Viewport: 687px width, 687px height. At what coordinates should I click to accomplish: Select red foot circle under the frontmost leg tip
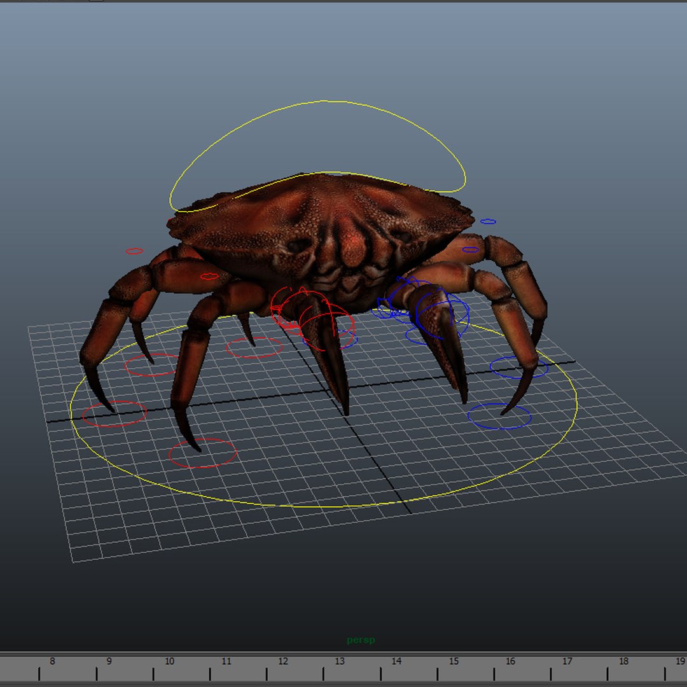[x=202, y=453]
